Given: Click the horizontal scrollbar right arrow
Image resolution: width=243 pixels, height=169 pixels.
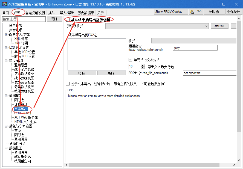Looking at the screenshot, I should (x=234, y=165).
